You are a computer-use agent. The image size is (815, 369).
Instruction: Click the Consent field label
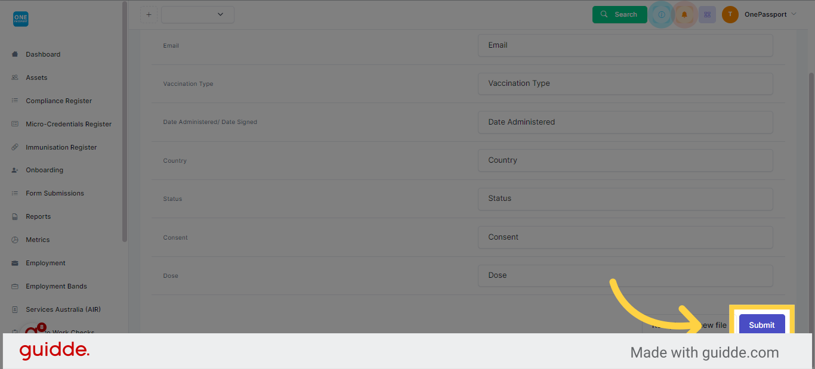[x=175, y=238]
